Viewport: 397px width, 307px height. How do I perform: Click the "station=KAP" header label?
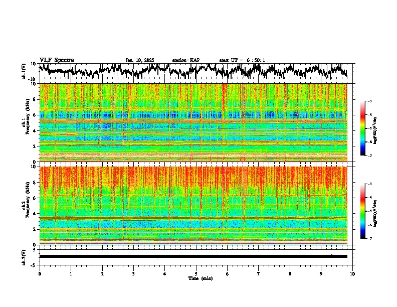click(x=186, y=60)
